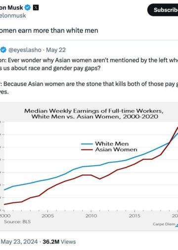Click the blue verified badge beside Musk

(28, 7)
